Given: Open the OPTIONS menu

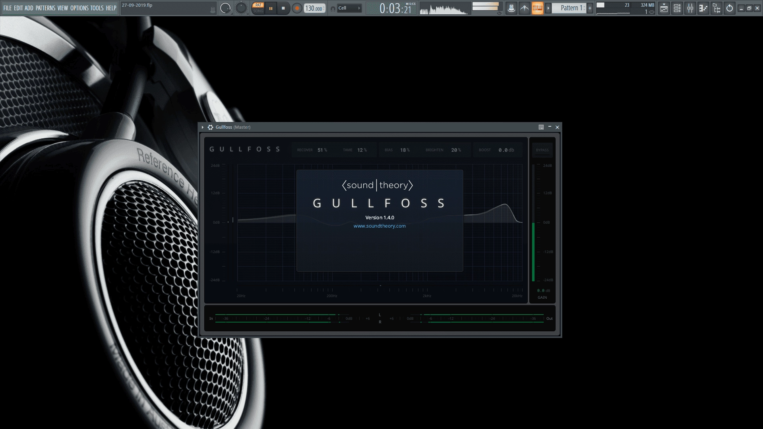Looking at the screenshot, I should [79, 8].
